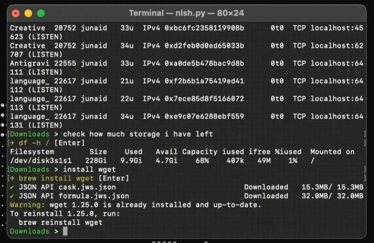Click the block cursor at the prompt
The image size is (374, 243).
[65, 231]
